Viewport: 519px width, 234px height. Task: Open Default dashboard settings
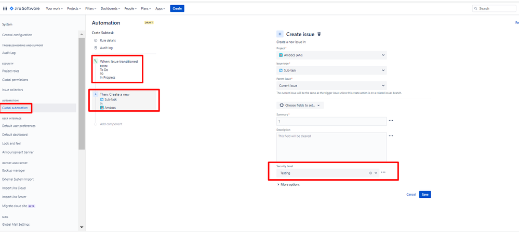(x=15, y=135)
